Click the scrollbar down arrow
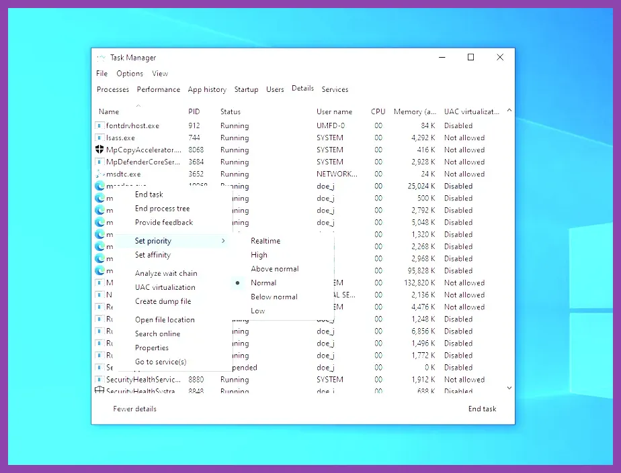This screenshot has height=473, width=621. 509,388
